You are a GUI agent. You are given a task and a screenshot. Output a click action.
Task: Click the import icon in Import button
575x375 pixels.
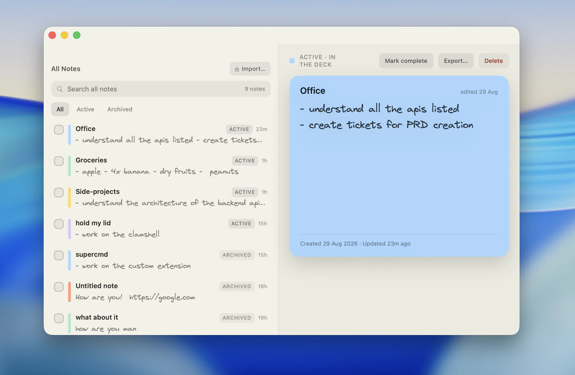coord(237,69)
